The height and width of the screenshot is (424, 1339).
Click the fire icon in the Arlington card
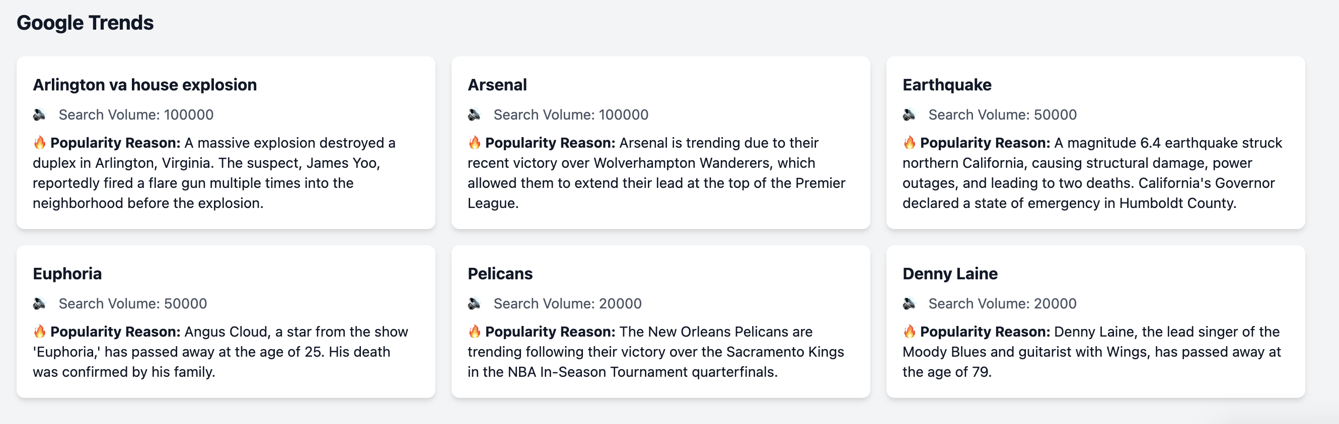coord(39,143)
